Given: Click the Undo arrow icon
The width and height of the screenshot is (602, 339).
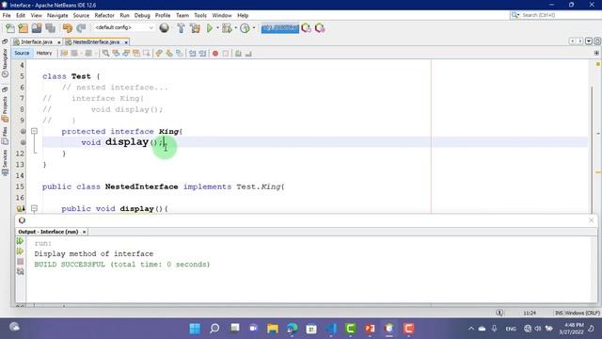Looking at the screenshot, I should click(68, 28).
